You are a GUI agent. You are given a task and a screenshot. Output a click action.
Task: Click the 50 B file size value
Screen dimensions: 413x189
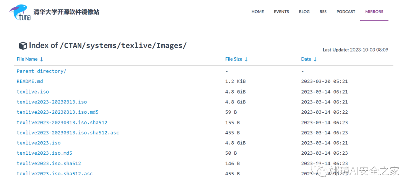coord(231,153)
